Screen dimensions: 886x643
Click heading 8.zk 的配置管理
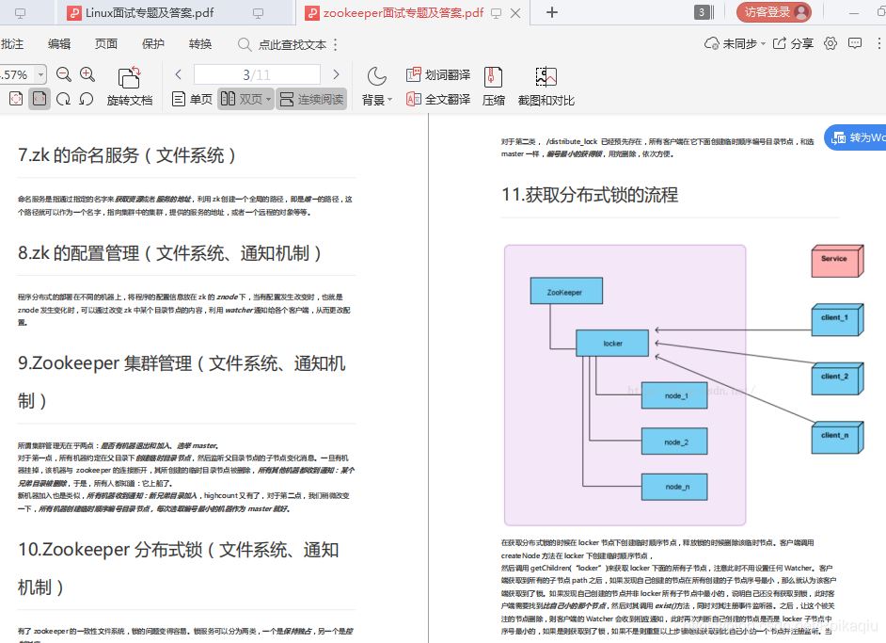(169, 253)
